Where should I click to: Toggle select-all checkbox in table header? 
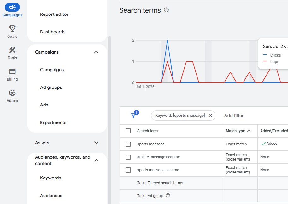(x=128, y=131)
